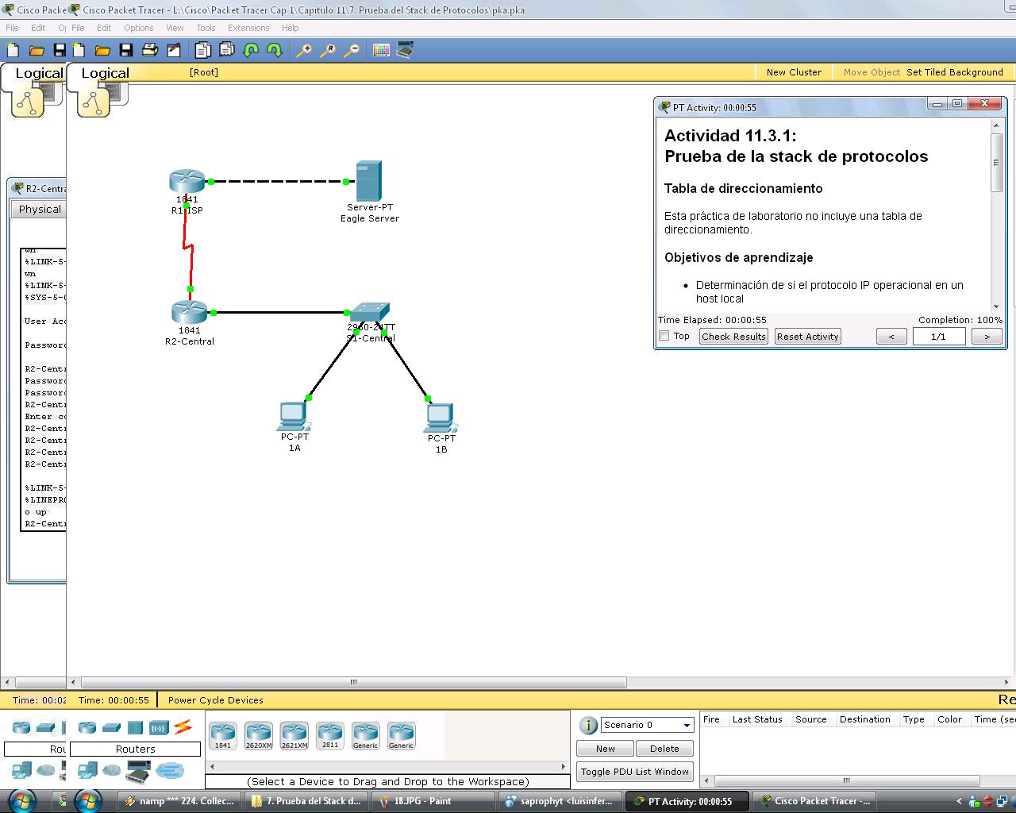Click the Copy toolbar icon
This screenshot has height=813, width=1016.
(x=203, y=50)
